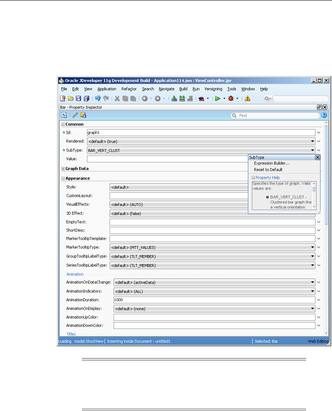Click the Animation section link

(x=75, y=274)
